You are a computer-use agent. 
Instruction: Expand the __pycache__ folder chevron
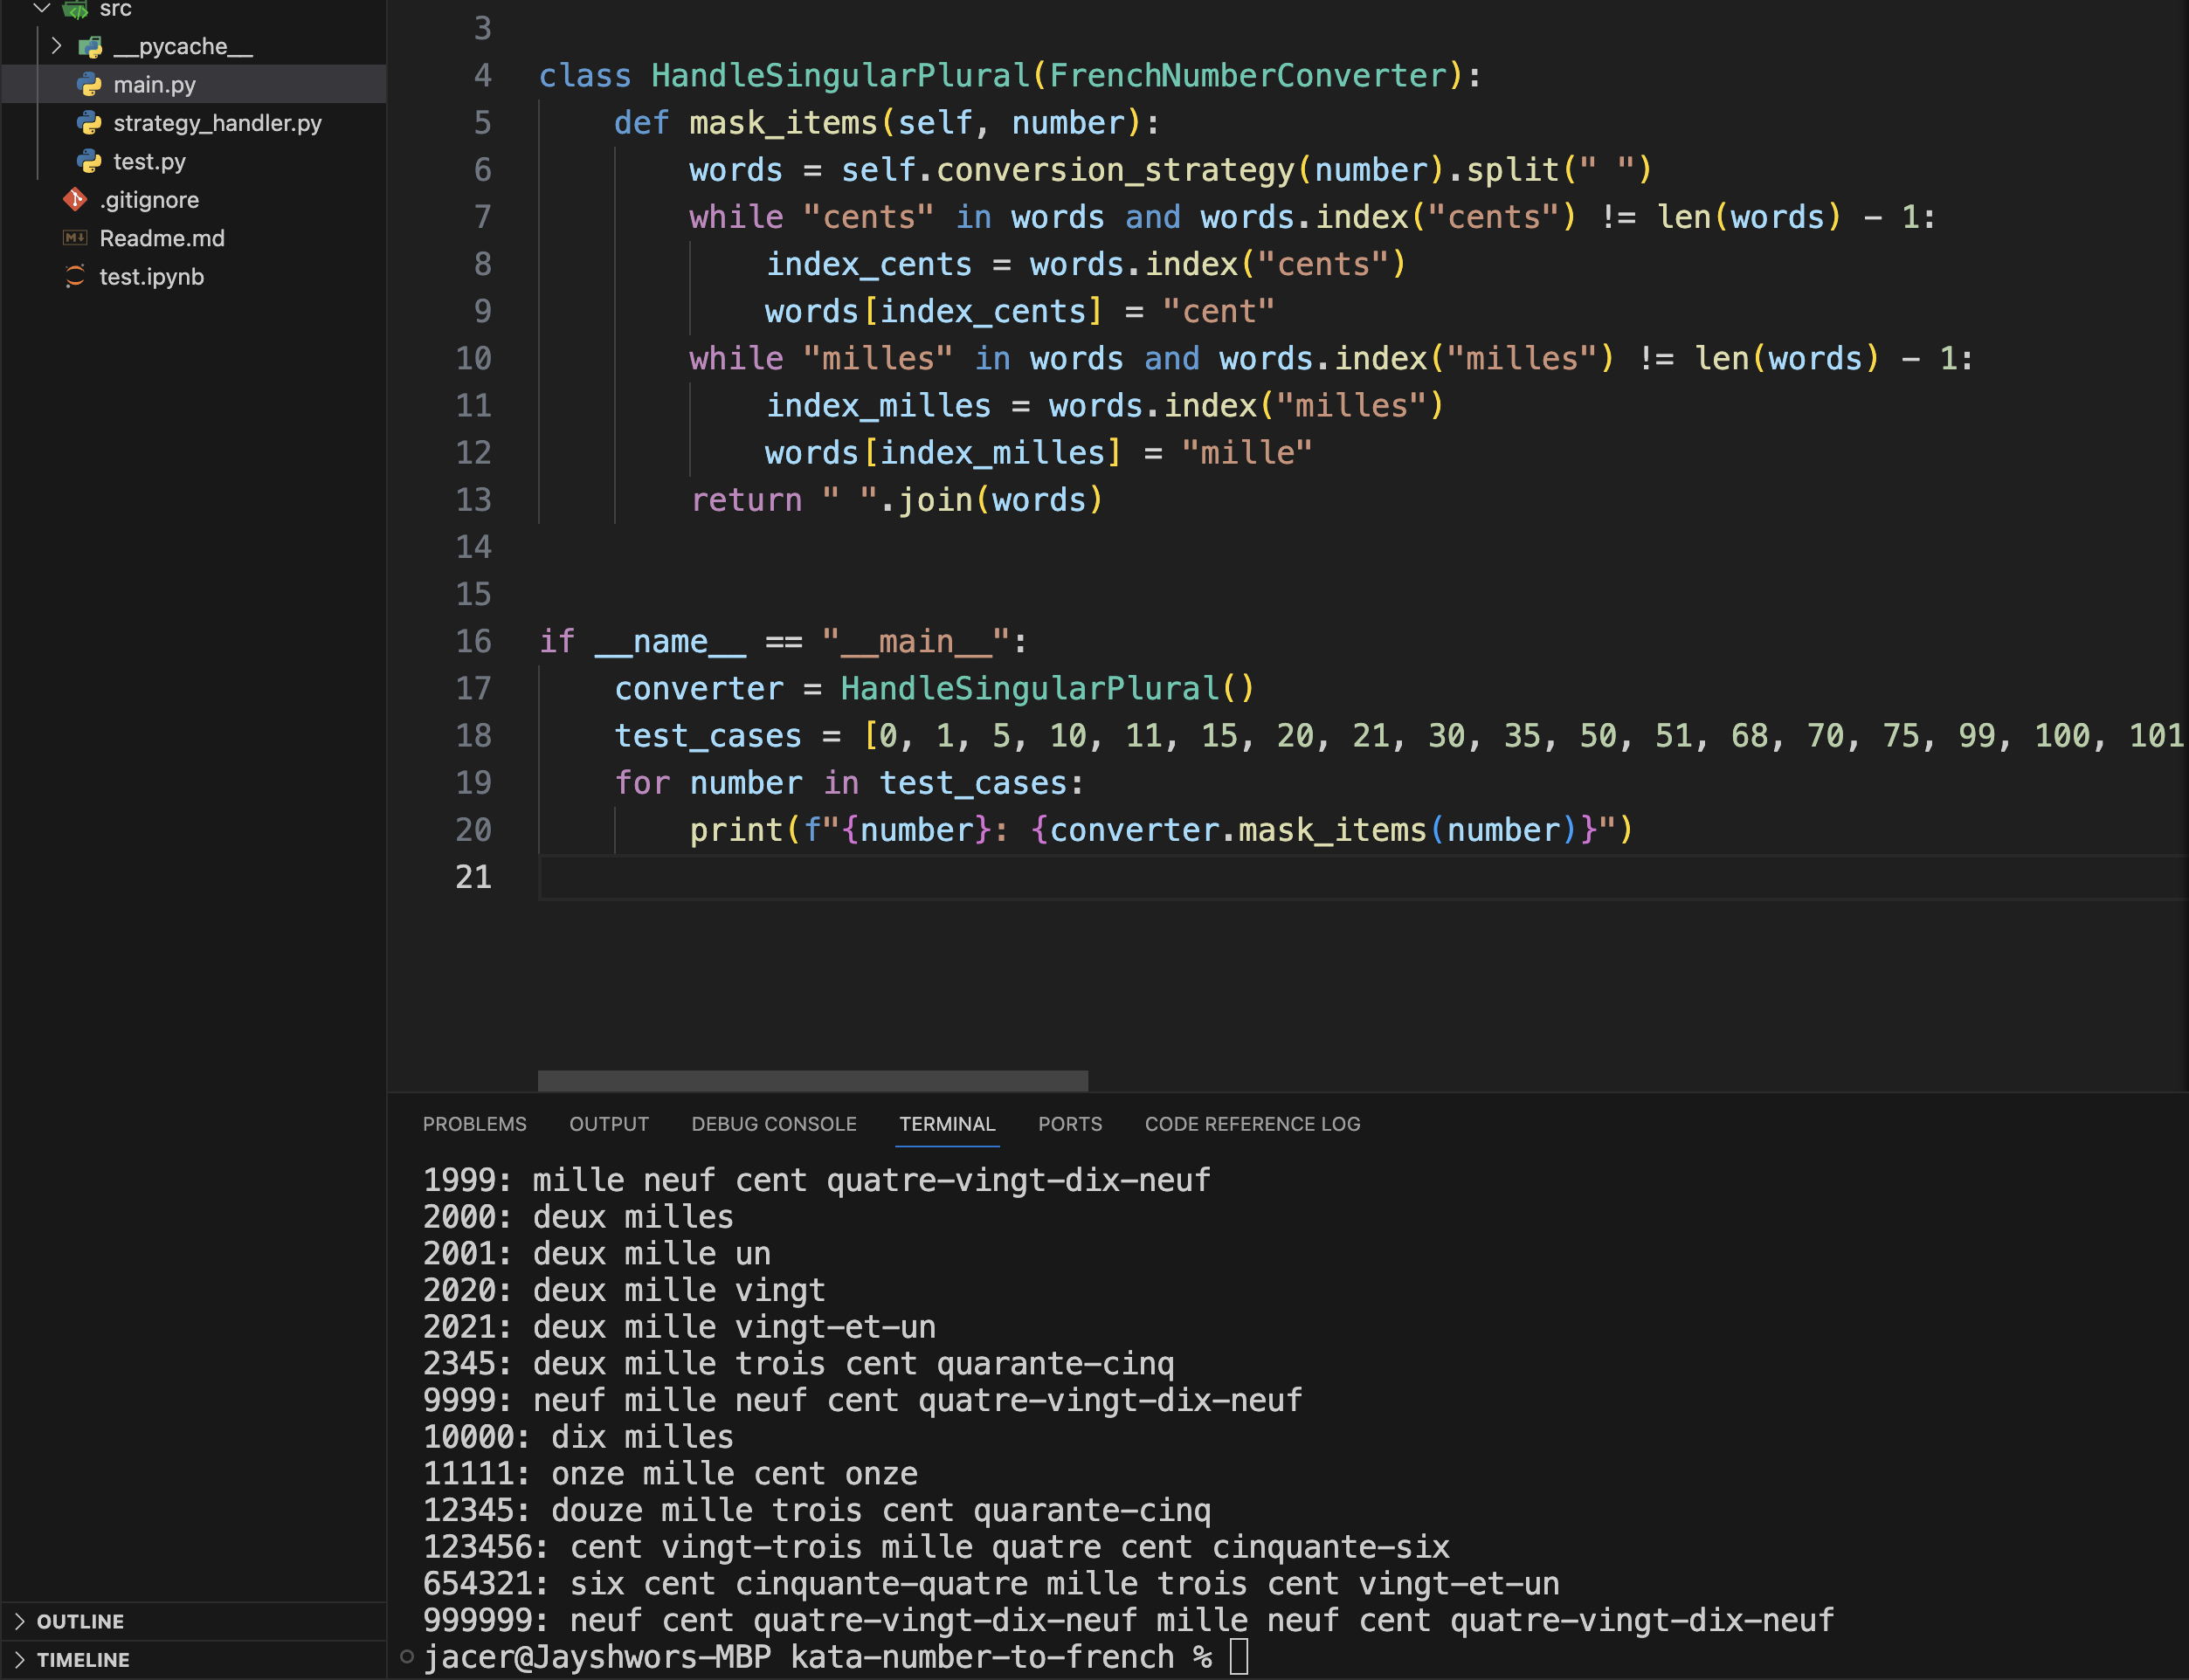[57, 46]
